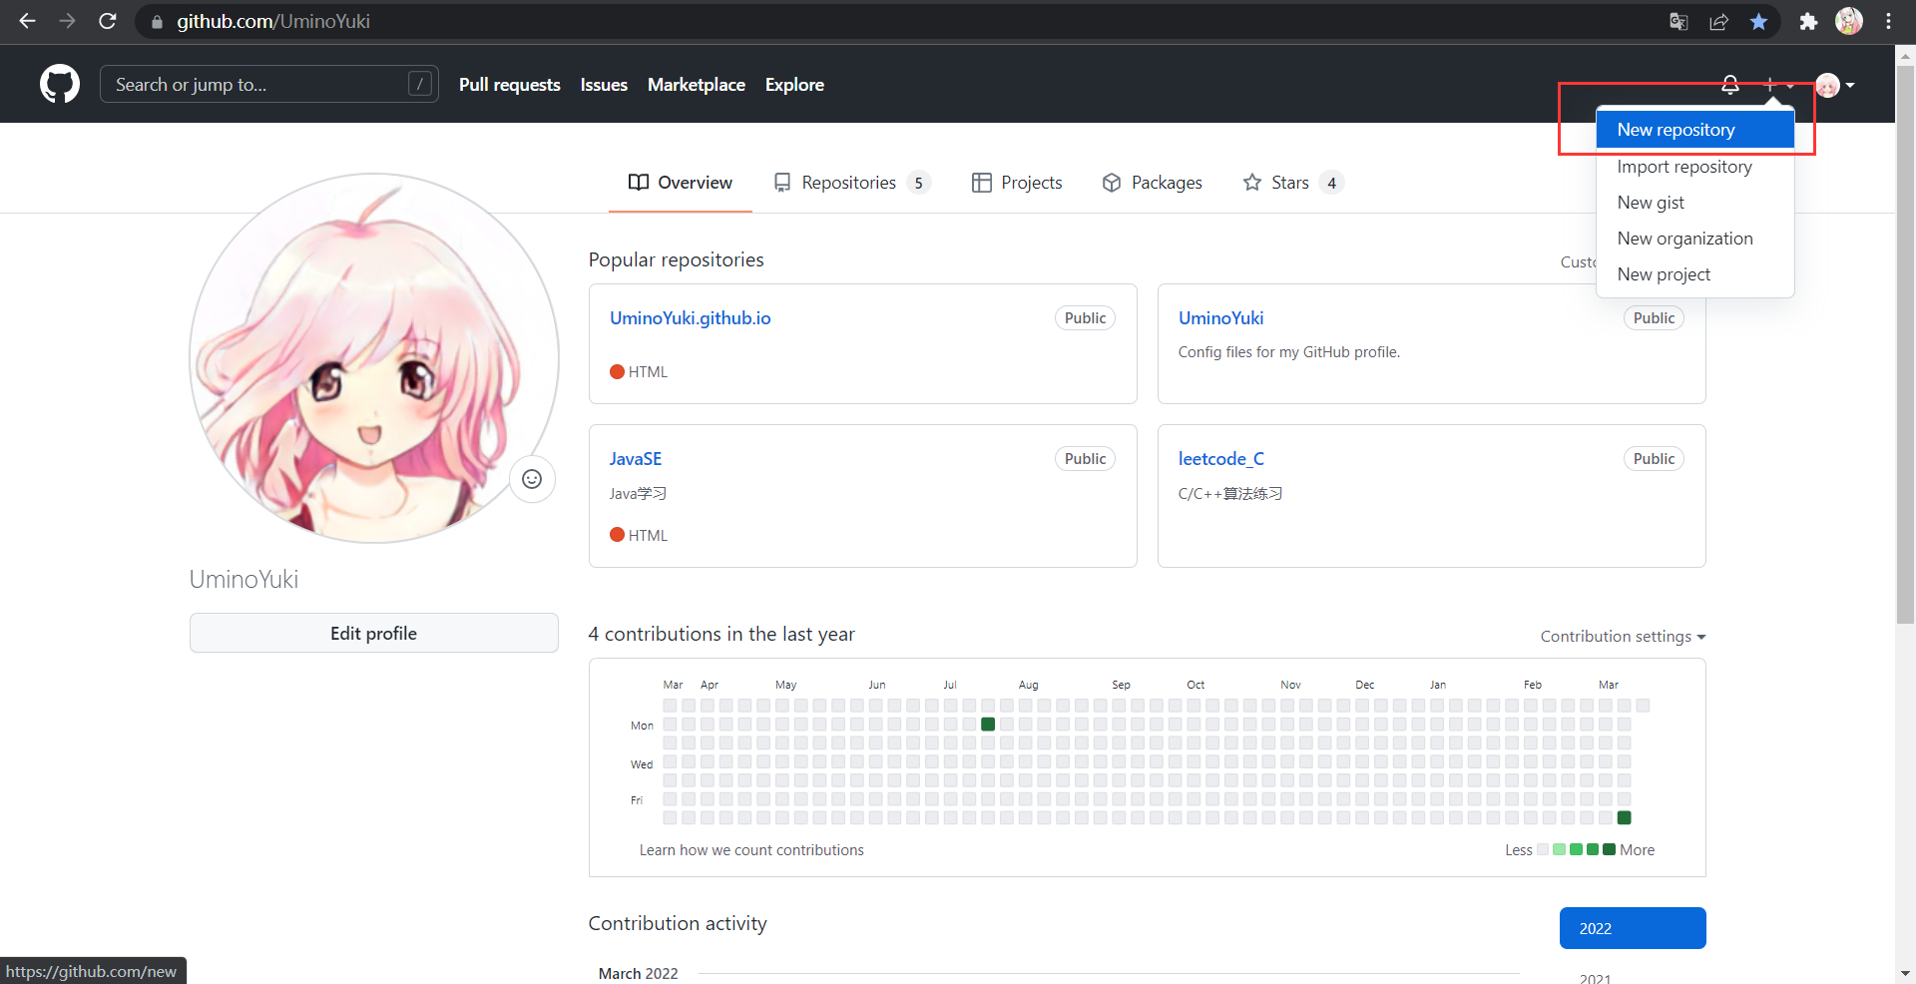Viewport: 1916px width, 984px height.
Task: Open the UminoYuki repository link
Action: click(1220, 318)
